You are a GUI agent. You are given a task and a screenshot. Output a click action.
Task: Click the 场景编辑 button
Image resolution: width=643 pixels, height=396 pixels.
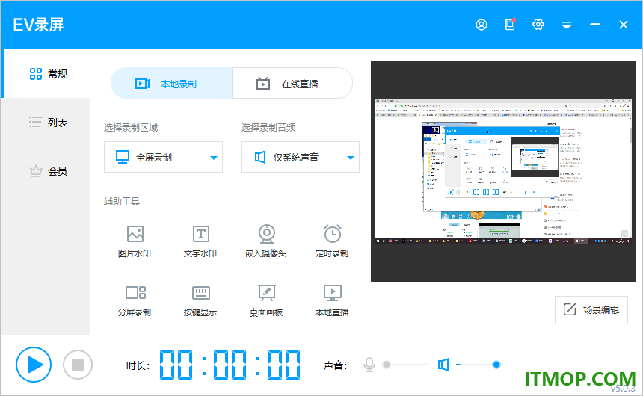click(591, 309)
